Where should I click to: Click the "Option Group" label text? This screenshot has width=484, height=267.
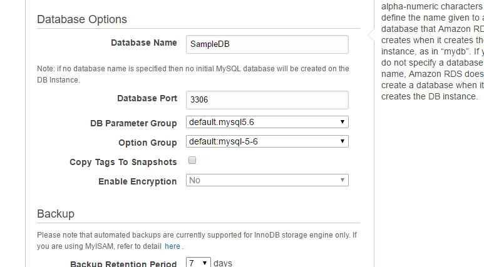tap(148, 143)
